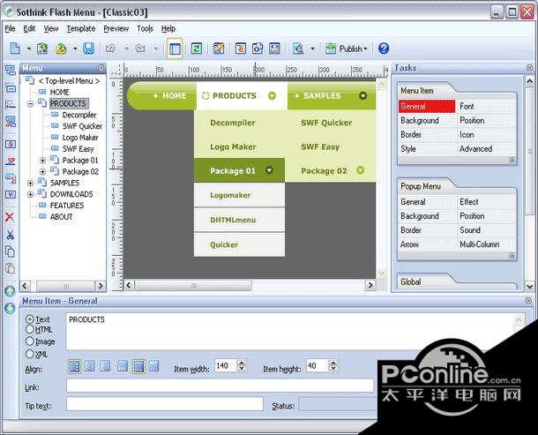
Task: Click the SP icon in left sidebar
Action: [11, 161]
